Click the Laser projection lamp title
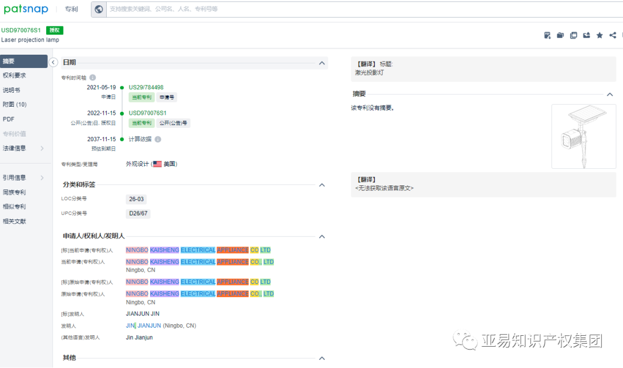Image resolution: width=623 pixels, height=368 pixels. pos(30,40)
